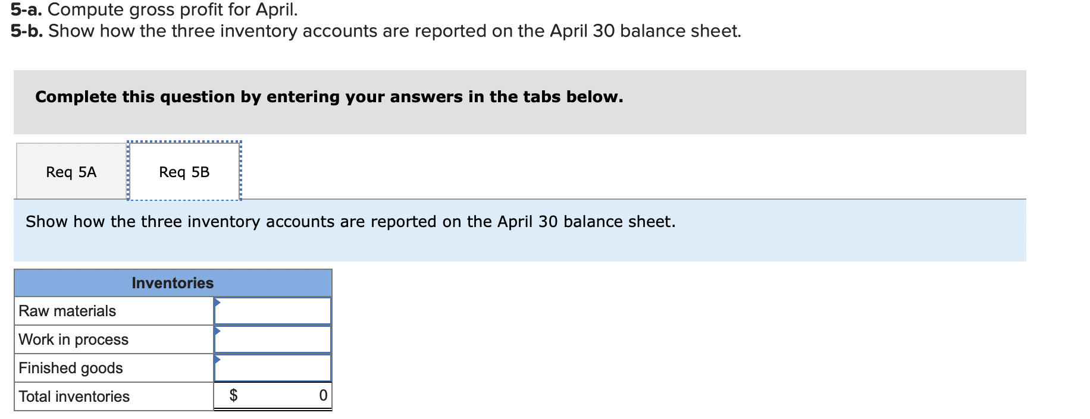Image resolution: width=1090 pixels, height=419 pixels.
Task: Click the dollar sign cell in total row
Action: point(233,395)
